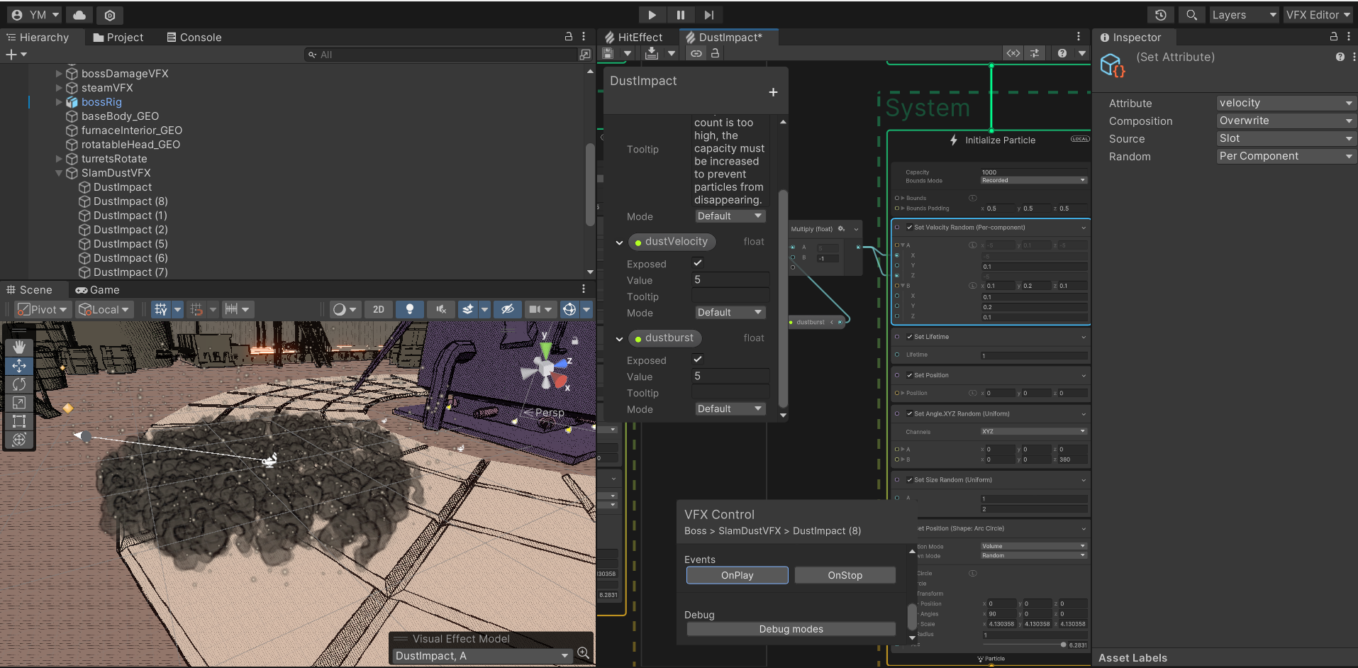
Task: Select the Hand view tool
Action: click(19, 347)
